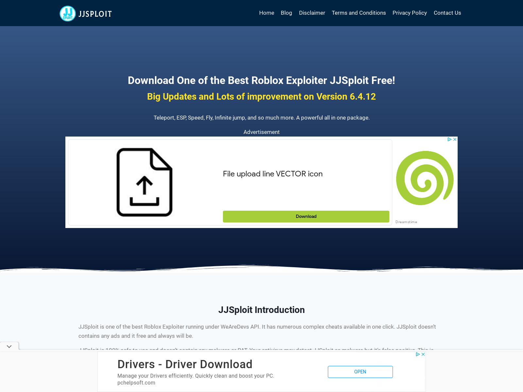Open the Home menu item
This screenshot has width=523, height=392.
267,13
